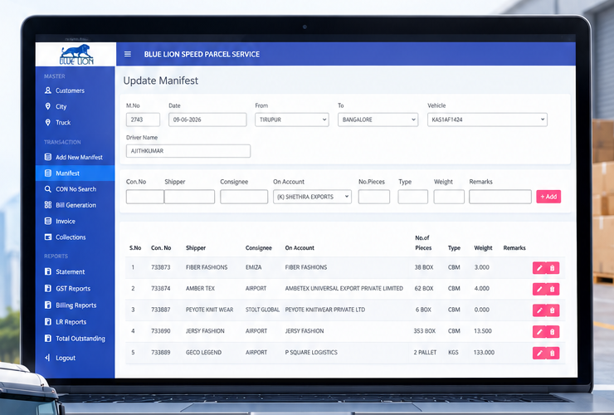Delete the GECO LEGEND row
614x415 pixels.
553,353
